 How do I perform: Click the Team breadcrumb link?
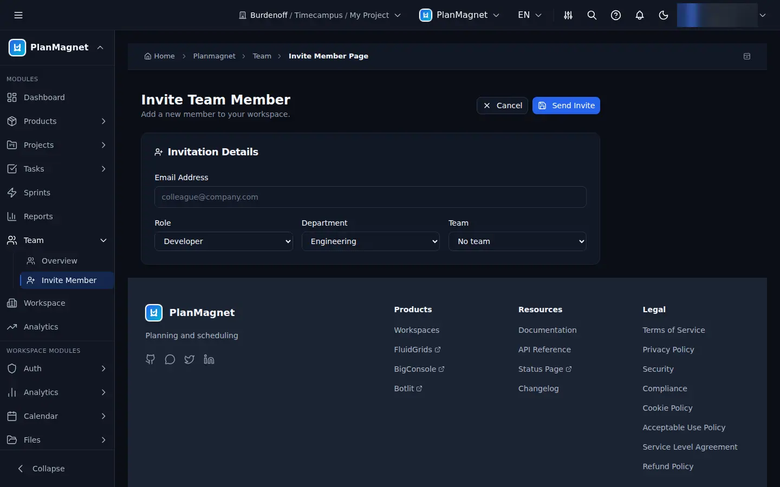(x=262, y=56)
